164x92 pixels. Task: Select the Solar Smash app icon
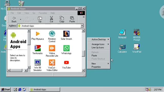(x=66, y=34)
